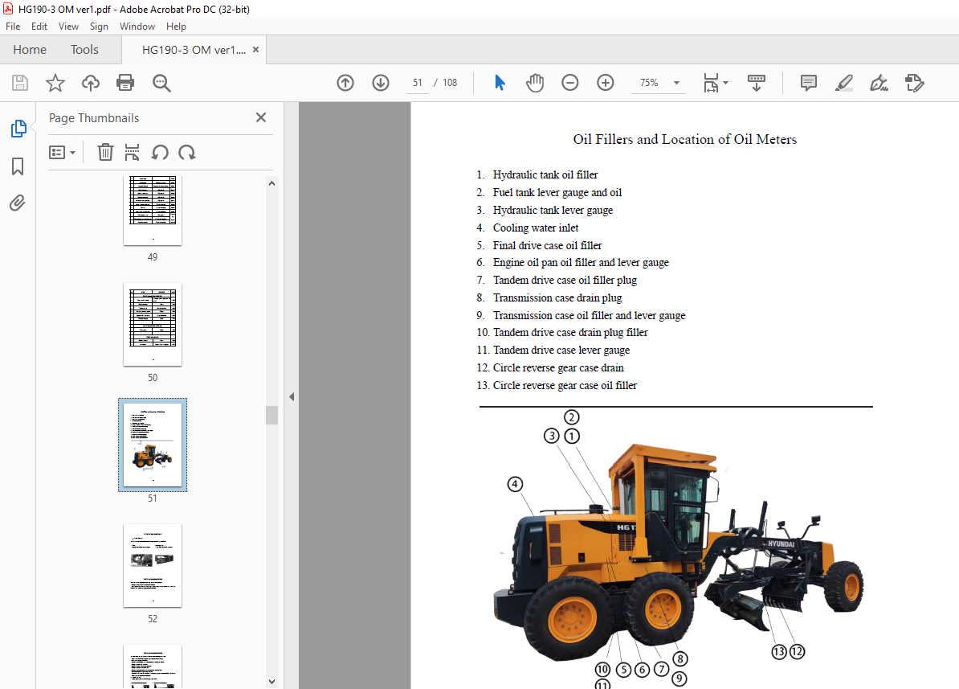Select page 52 thumbnail
This screenshot has width=959, height=689.
point(153,566)
